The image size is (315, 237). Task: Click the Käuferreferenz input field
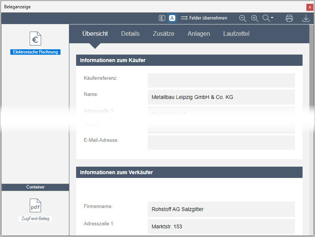pyautogui.click(x=221, y=81)
